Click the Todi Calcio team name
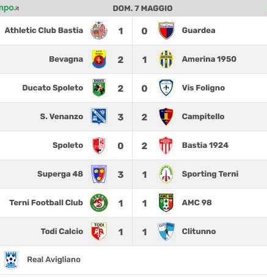Screen dimensions: 267x278 (62, 232)
